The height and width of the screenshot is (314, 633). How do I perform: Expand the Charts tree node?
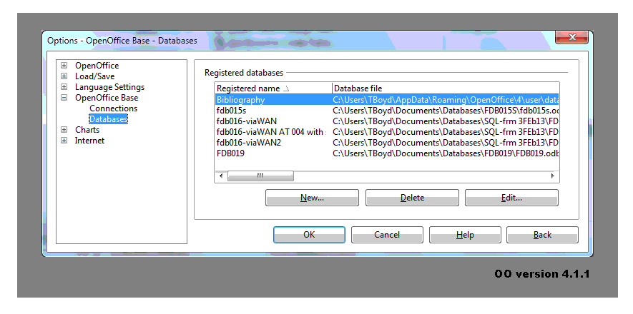[x=64, y=130]
